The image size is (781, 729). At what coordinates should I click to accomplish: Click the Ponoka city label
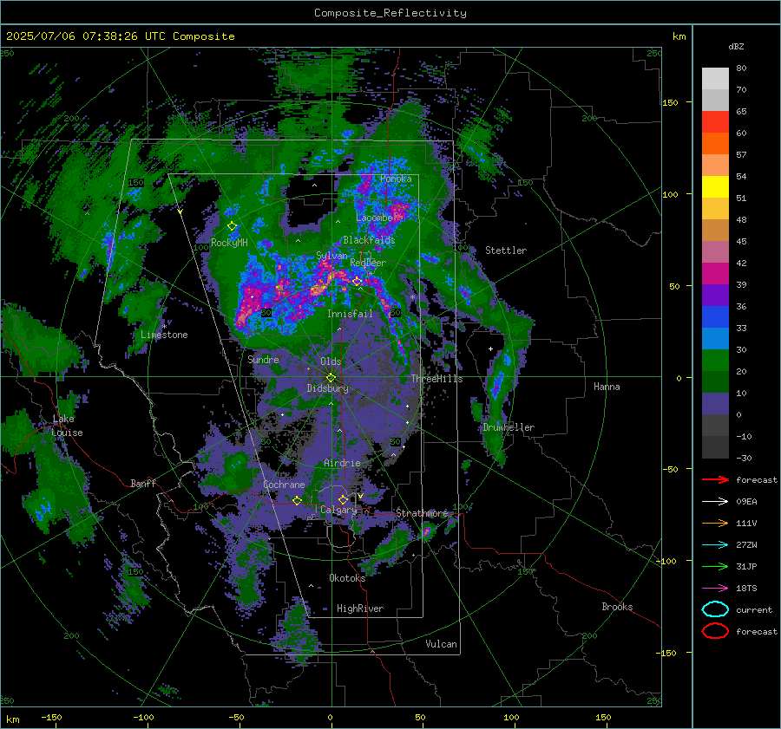pyautogui.click(x=396, y=179)
